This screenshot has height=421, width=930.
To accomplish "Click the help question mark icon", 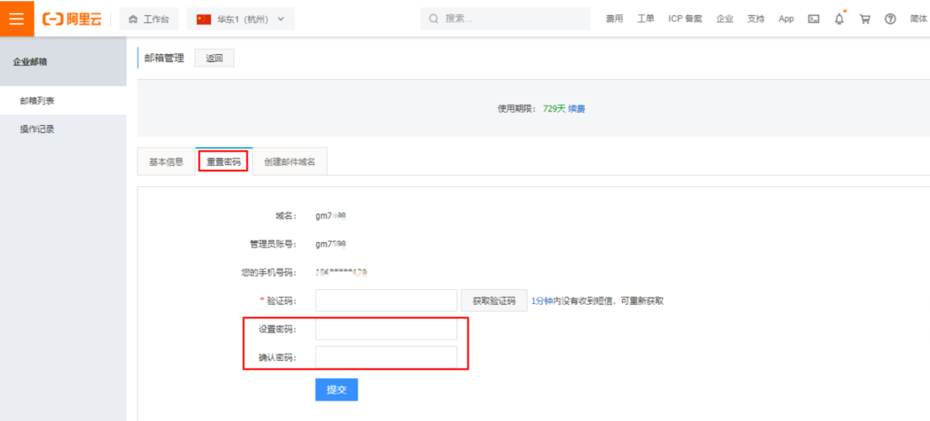I will click(890, 19).
